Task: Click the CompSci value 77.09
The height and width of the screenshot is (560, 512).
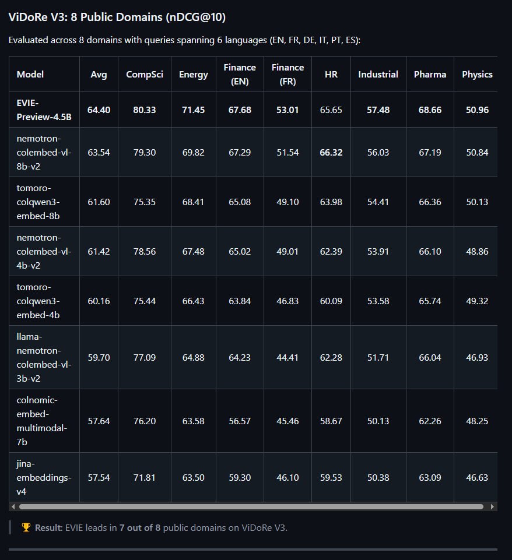Action: point(145,357)
